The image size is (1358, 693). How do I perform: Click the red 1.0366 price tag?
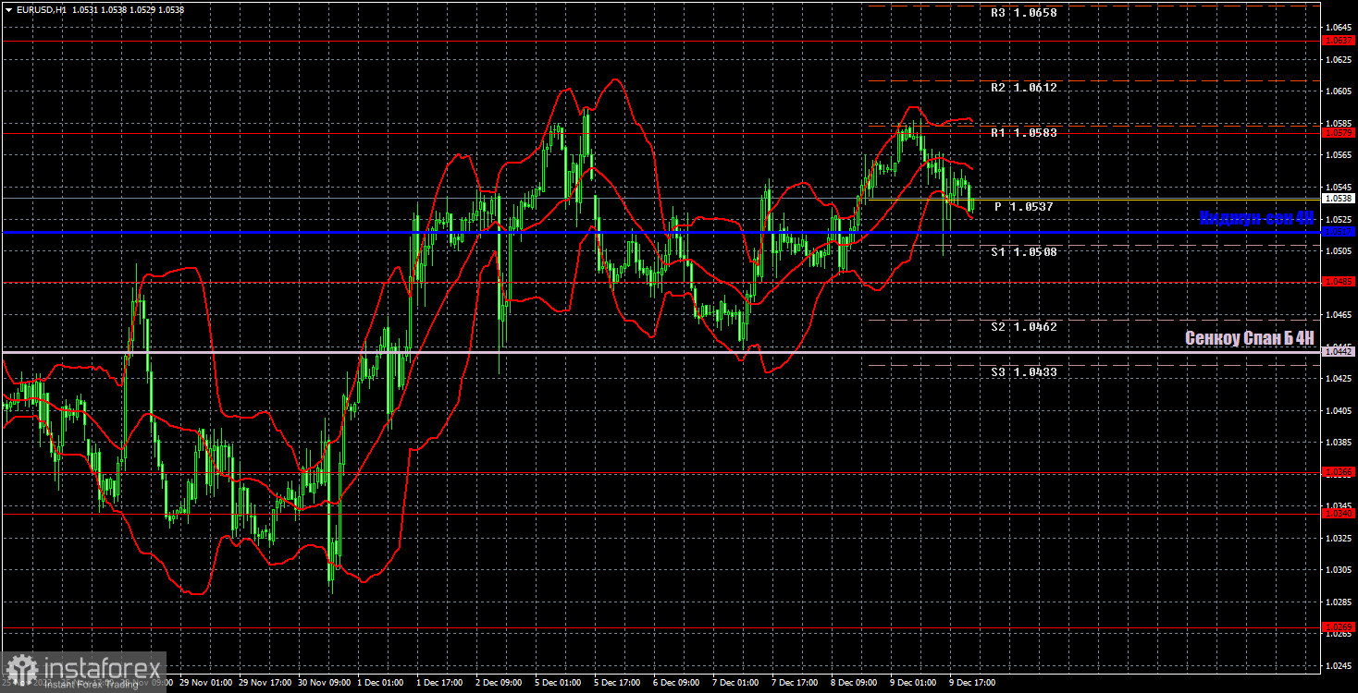[1339, 472]
